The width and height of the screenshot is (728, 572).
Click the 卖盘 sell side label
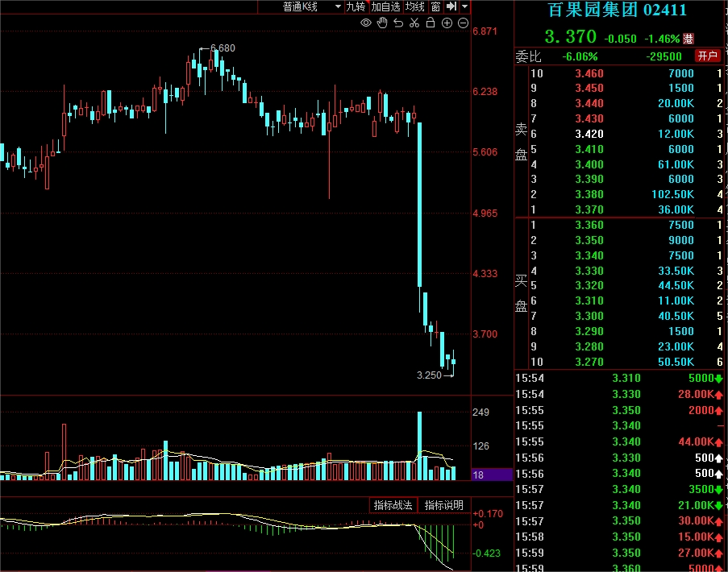[x=522, y=142]
